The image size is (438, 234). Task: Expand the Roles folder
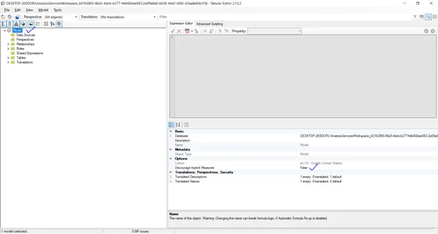(x=8, y=49)
